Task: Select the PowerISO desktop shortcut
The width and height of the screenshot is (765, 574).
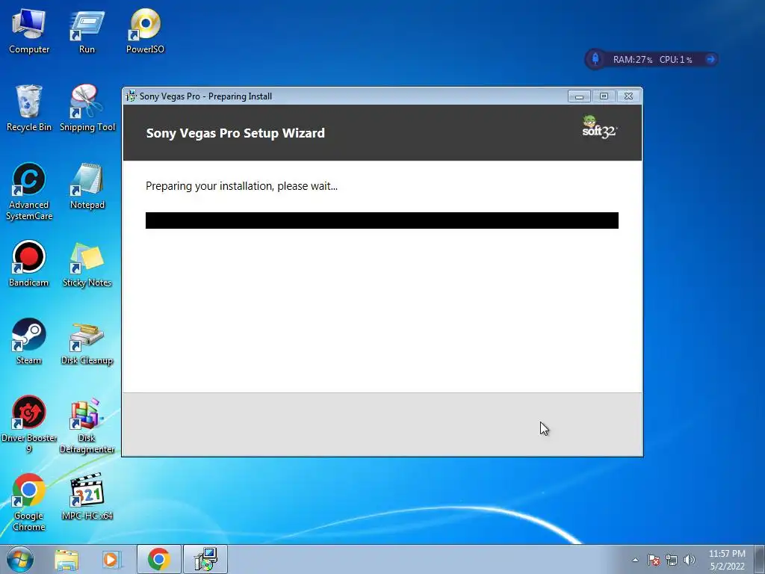Action: [145, 31]
